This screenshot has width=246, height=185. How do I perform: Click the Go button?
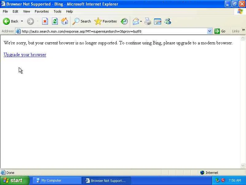coord(220,31)
